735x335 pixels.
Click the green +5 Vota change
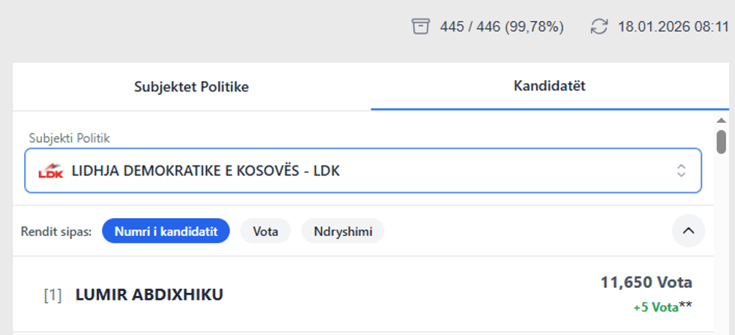pyautogui.click(x=655, y=306)
